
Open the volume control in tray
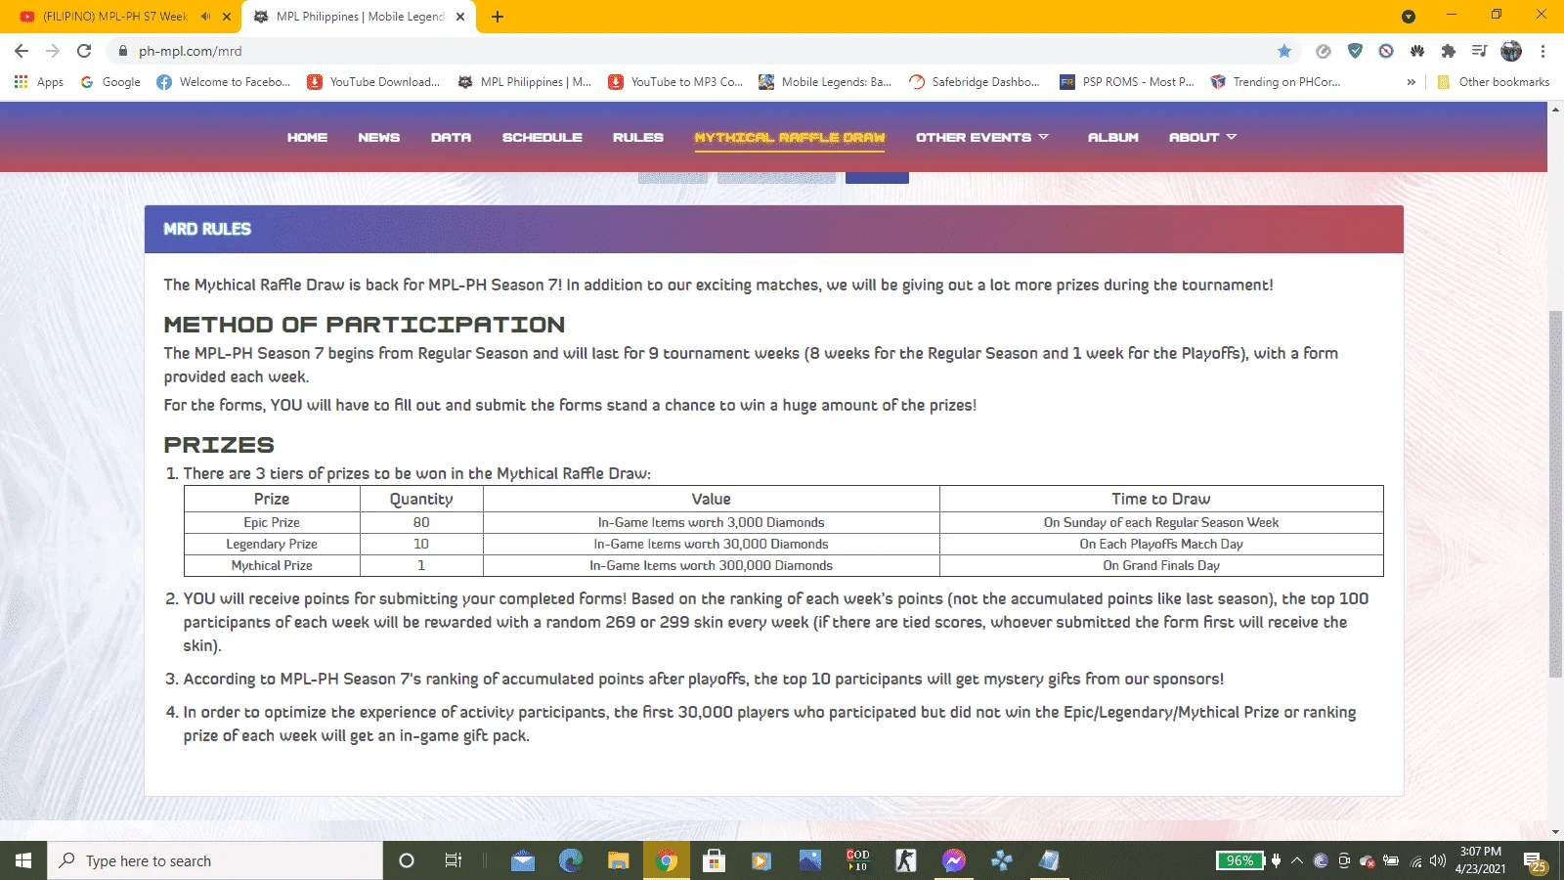click(x=1437, y=860)
